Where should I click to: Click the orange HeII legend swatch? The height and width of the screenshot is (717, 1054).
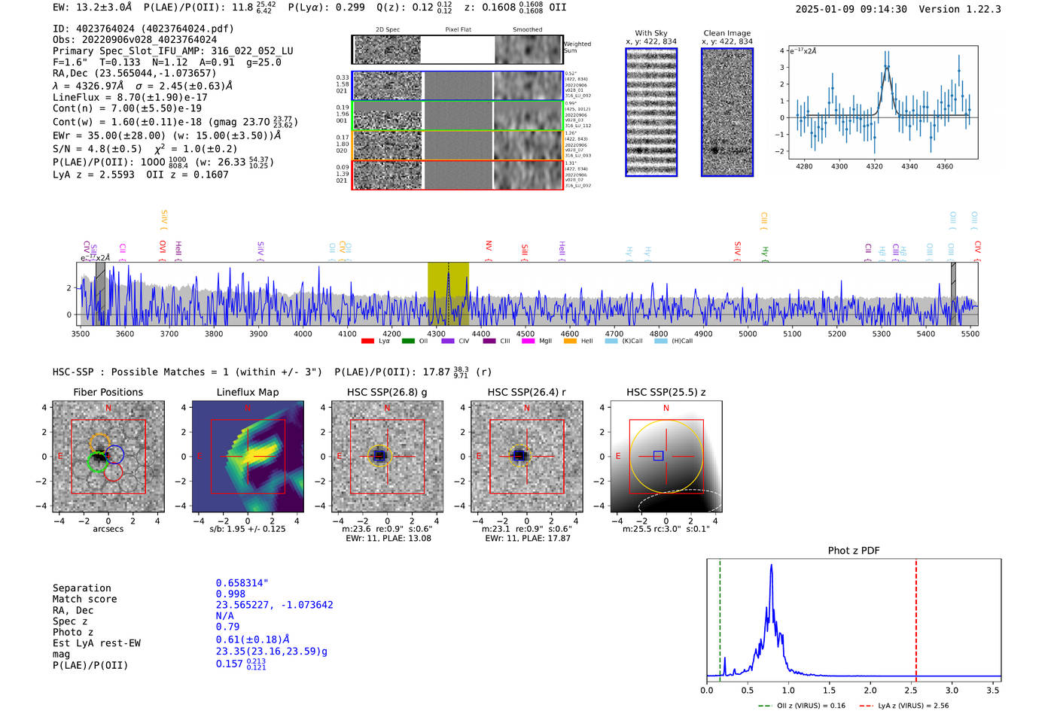570,341
